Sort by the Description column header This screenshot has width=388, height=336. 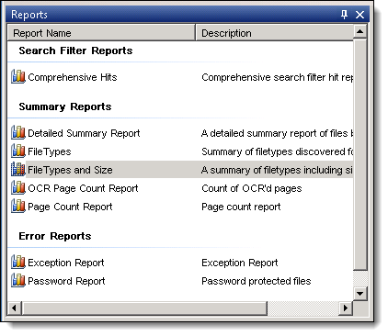click(274, 33)
